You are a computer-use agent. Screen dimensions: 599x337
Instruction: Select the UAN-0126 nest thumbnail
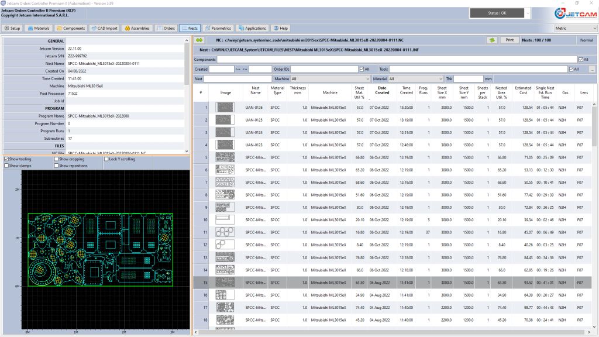pyautogui.click(x=225, y=108)
